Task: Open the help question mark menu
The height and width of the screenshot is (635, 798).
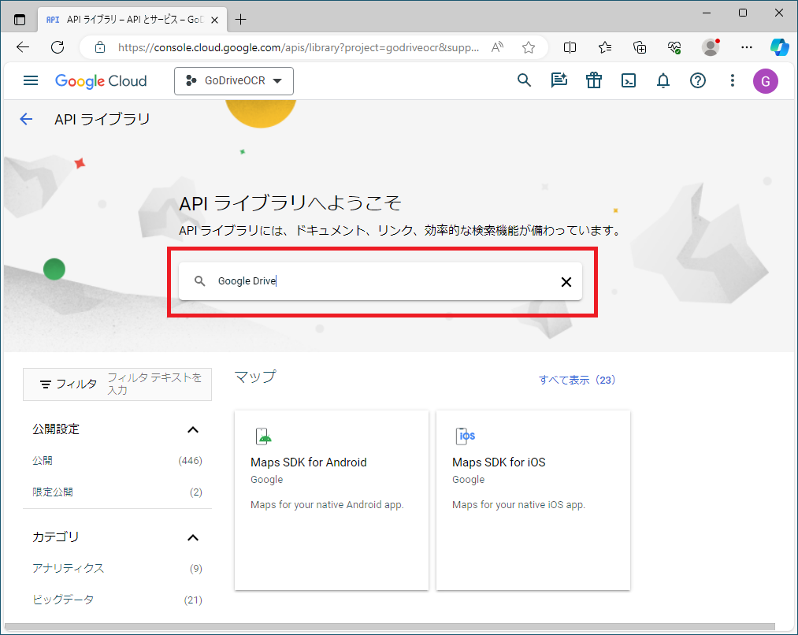Action: [698, 80]
